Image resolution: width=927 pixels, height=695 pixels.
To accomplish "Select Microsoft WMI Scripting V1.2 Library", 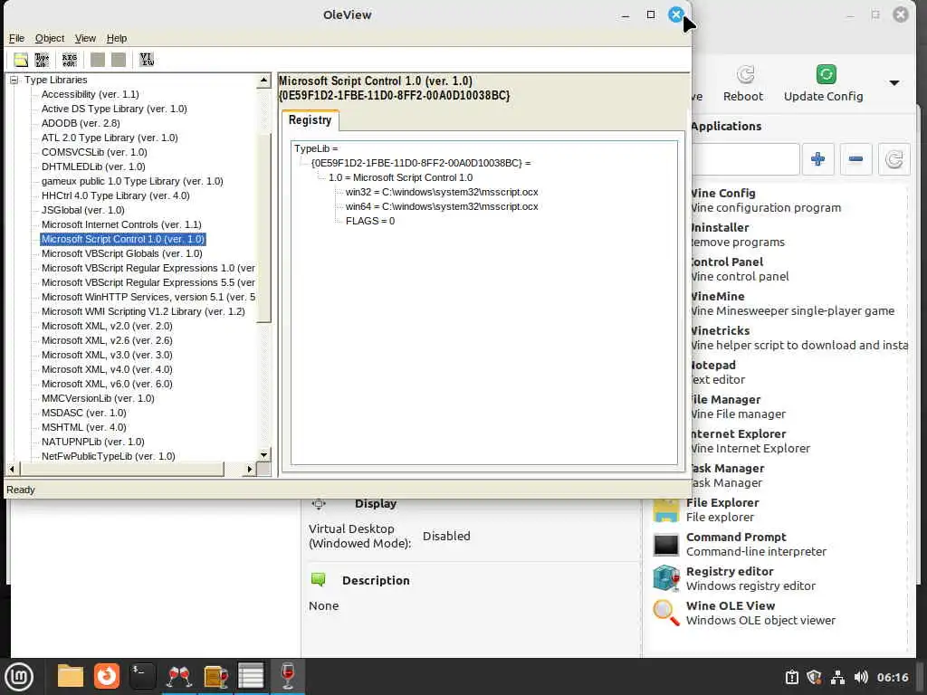I will 143,311.
